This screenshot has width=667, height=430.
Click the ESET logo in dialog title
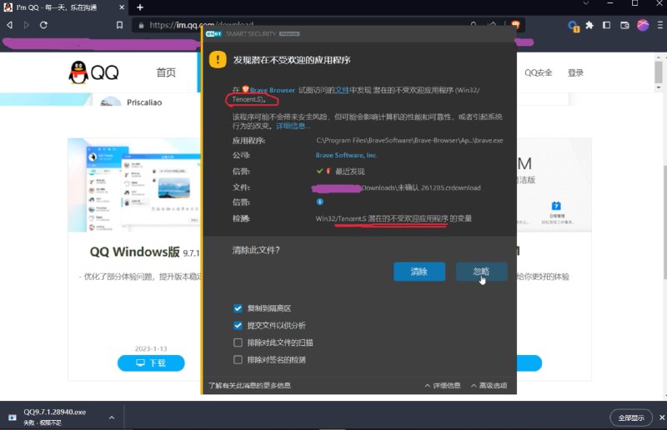click(x=213, y=33)
